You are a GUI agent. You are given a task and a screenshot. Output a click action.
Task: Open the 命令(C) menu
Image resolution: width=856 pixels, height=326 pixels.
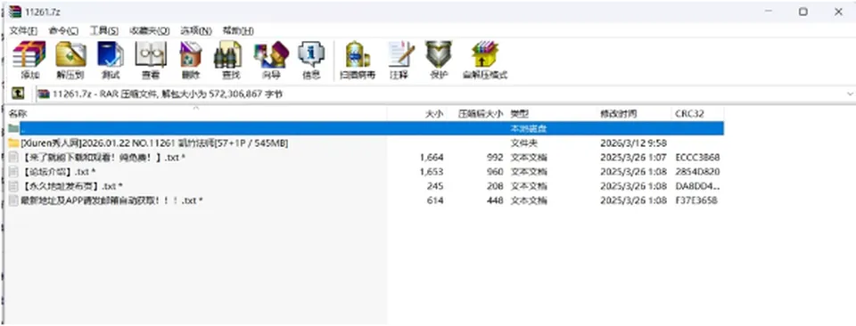[x=63, y=30]
